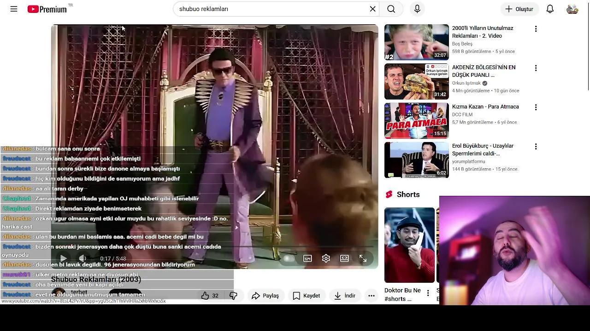Viewport: 590px width, 331px height.
Task: Visit Orkun Işıtmak channel link
Action: pyautogui.click(x=466, y=83)
